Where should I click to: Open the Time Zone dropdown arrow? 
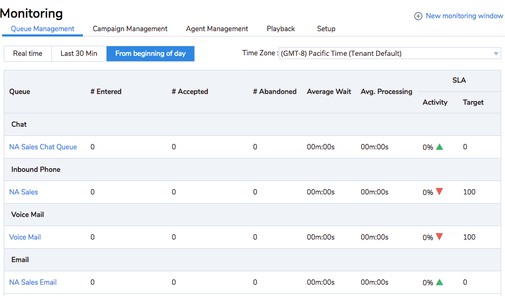point(496,53)
